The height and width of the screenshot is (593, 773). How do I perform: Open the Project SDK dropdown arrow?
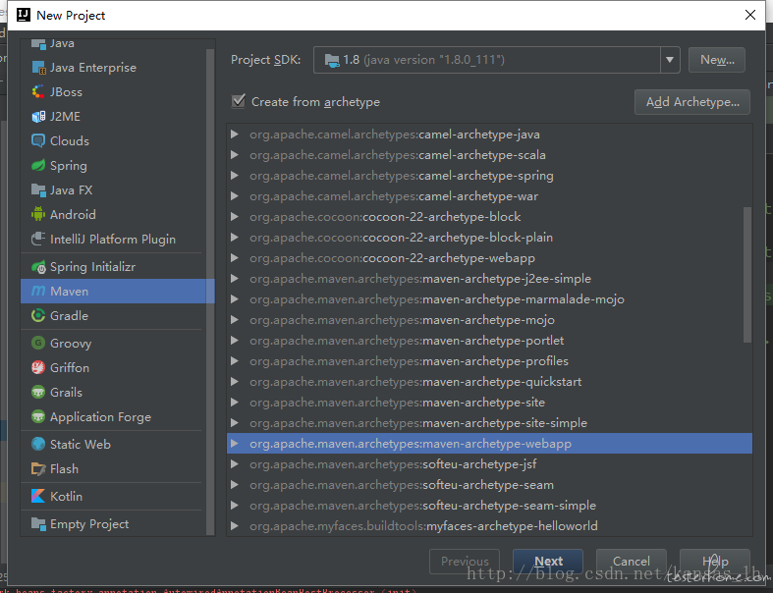pos(670,60)
